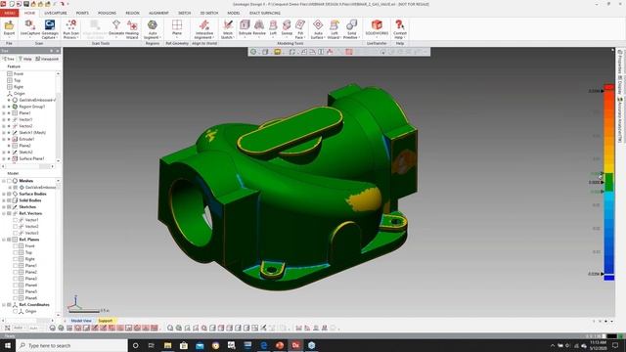Click the blue bottom of deviation color bar
The height and width of the screenshot is (352, 626).
(608, 278)
